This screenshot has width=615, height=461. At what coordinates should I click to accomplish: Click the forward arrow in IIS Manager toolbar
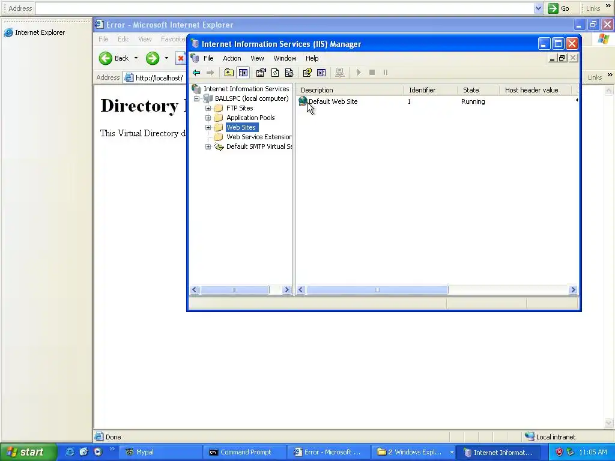[x=210, y=73]
